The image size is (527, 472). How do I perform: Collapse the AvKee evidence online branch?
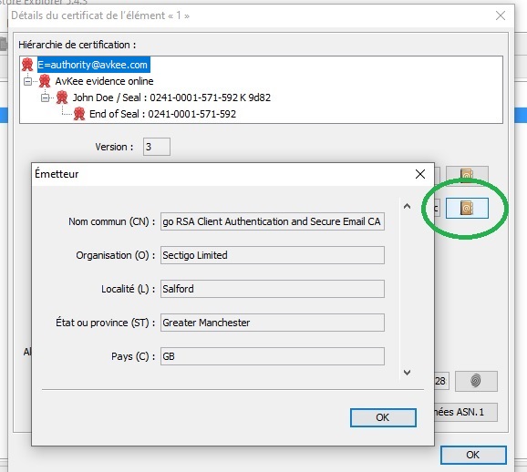click(x=28, y=81)
